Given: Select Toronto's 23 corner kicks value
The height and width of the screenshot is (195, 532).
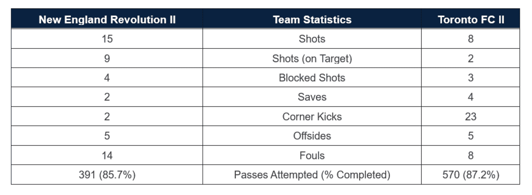Looking at the screenshot, I should click(x=470, y=117).
